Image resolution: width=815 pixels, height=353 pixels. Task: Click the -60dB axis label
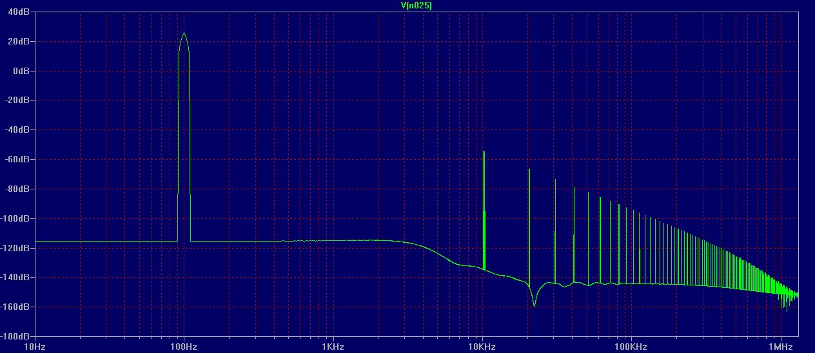19,159
